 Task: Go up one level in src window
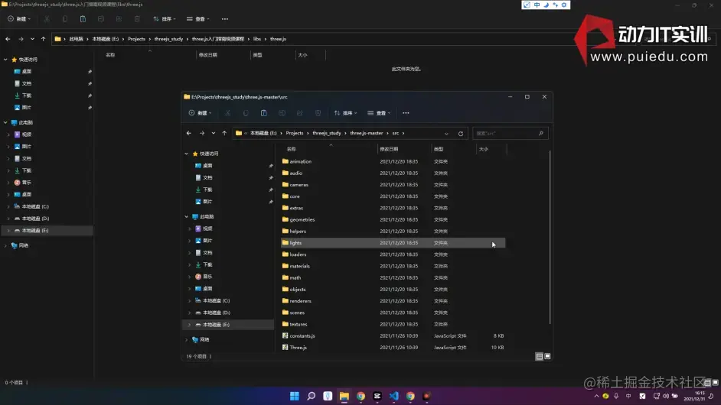[224, 133]
